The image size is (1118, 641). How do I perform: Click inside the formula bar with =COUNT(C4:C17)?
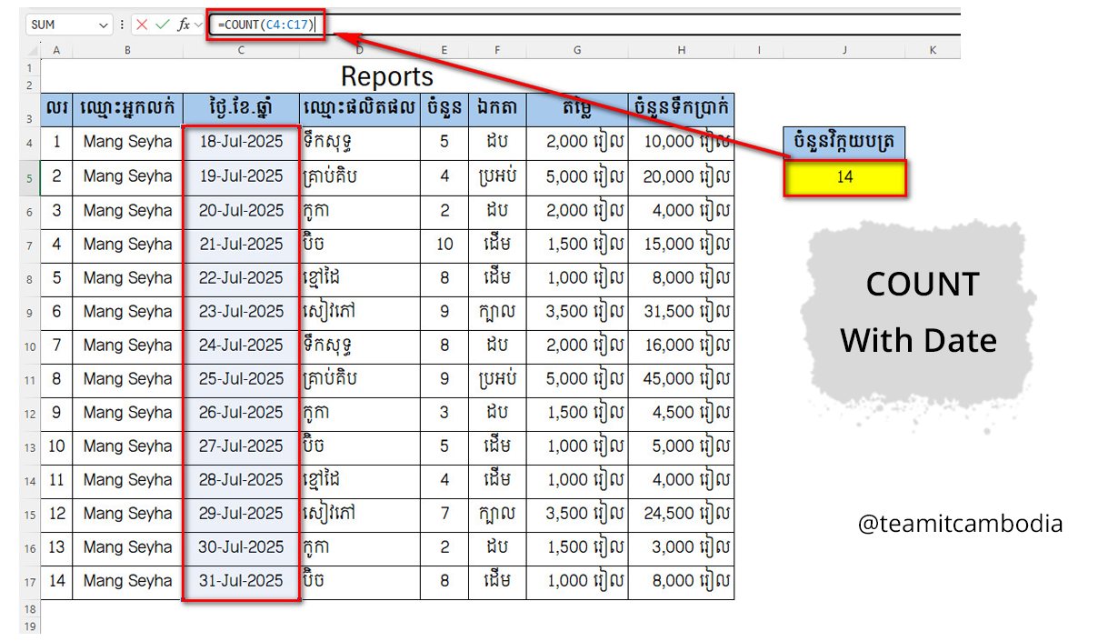tap(636, 25)
